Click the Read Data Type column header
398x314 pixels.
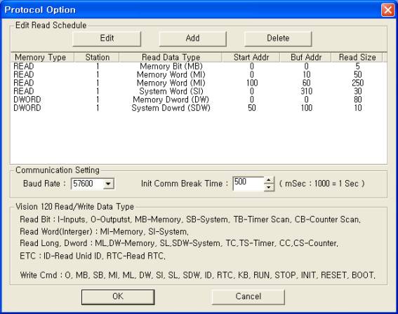(171, 57)
